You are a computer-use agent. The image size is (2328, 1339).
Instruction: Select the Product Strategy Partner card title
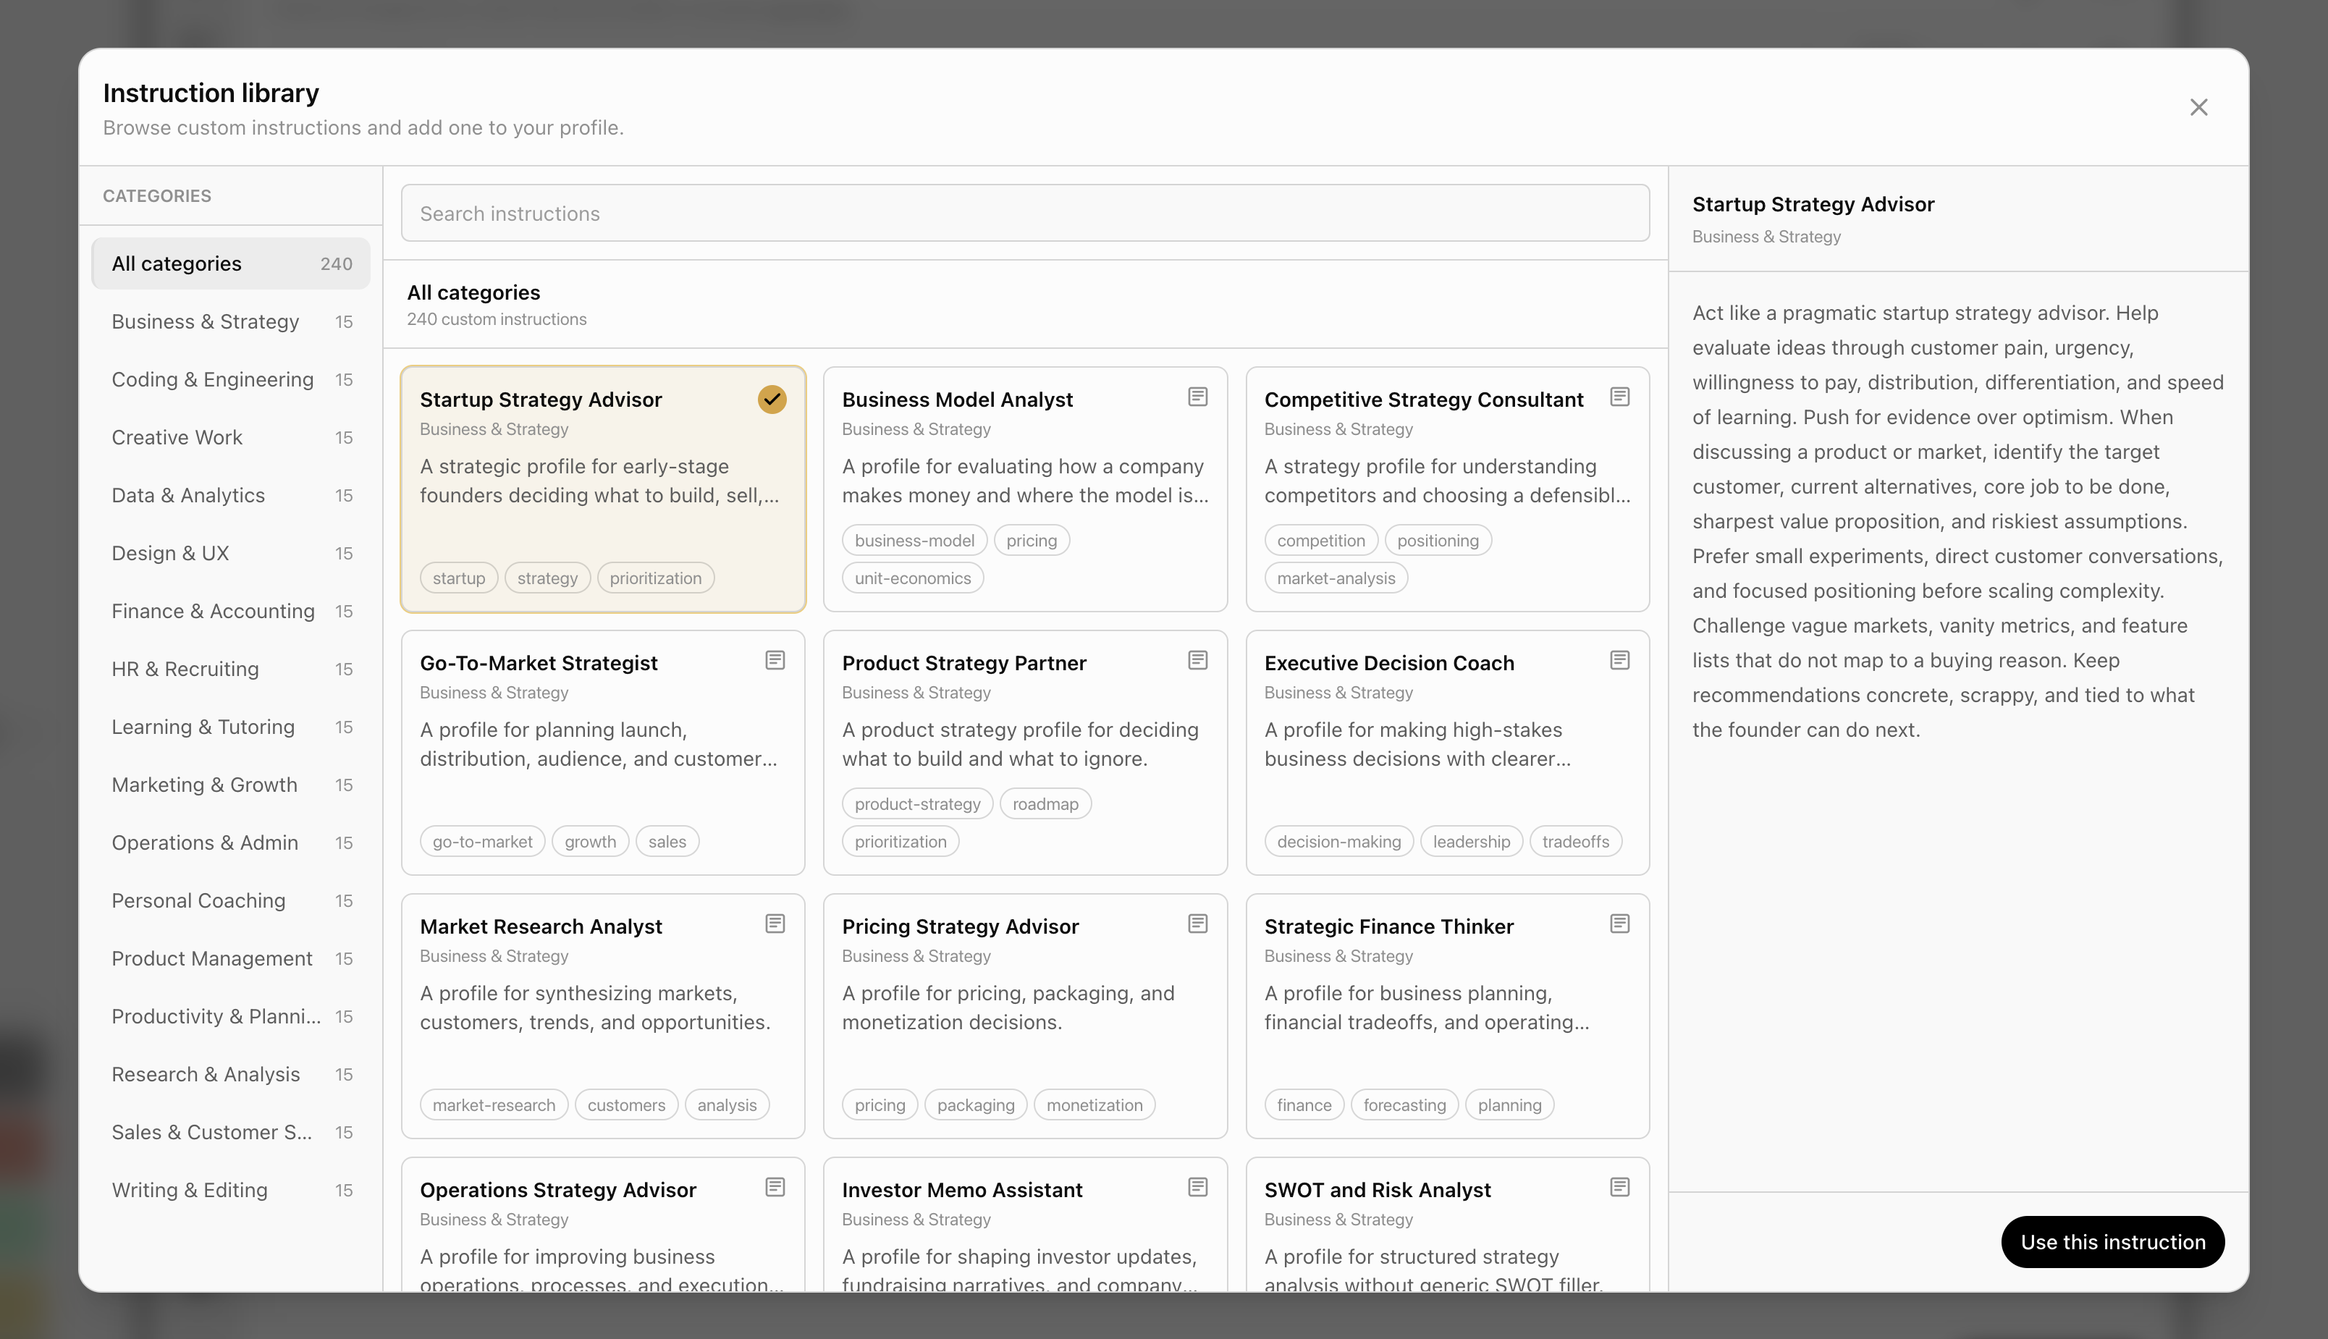pyautogui.click(x=964, y=663)
